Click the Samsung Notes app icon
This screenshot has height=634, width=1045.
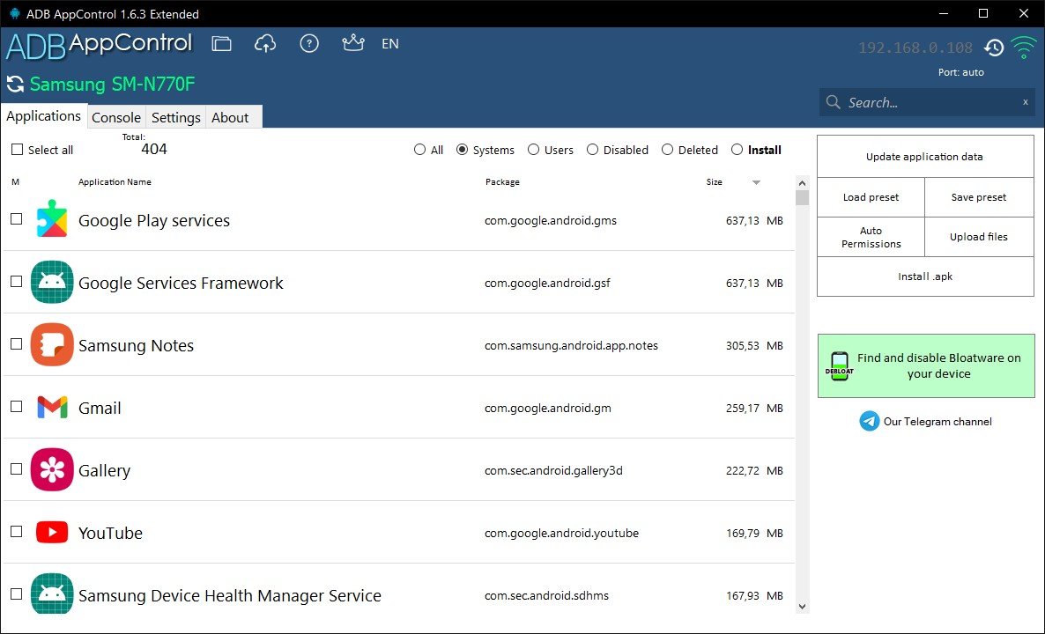52,344
